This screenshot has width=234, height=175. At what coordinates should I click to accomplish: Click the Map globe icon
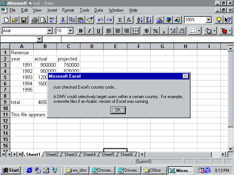tap(169, 20)
